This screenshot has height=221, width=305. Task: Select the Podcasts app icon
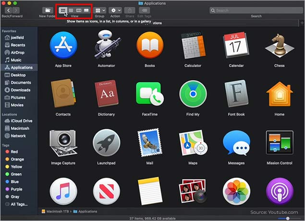point(280,191)
